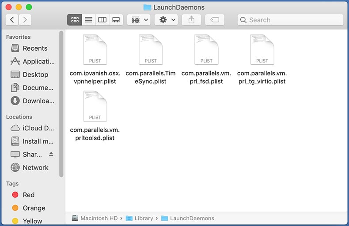349x226 pixels.
Task: Open Documents in the sidebar
Action: click(32, 88)
